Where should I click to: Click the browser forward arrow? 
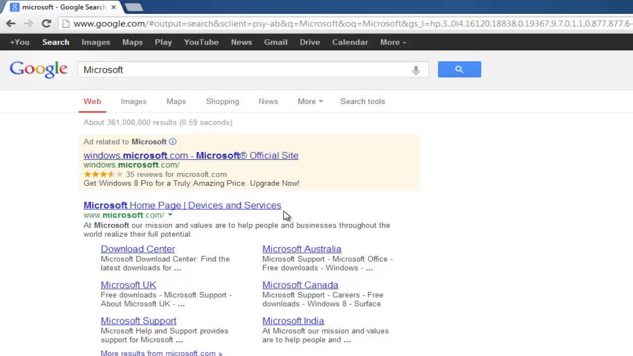click(x=28, y=23)
